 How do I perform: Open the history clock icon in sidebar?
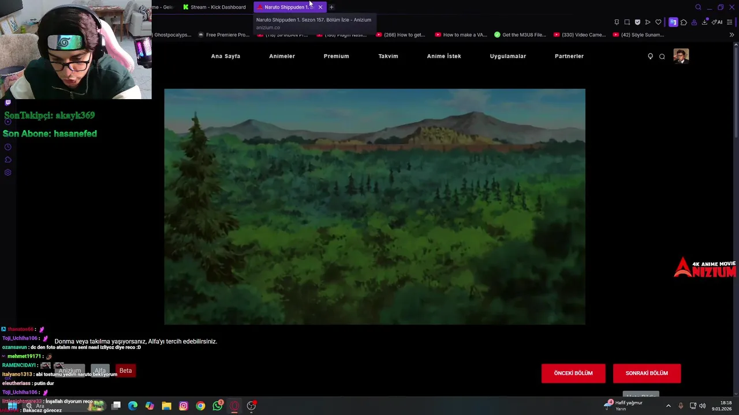coord(8,147)
